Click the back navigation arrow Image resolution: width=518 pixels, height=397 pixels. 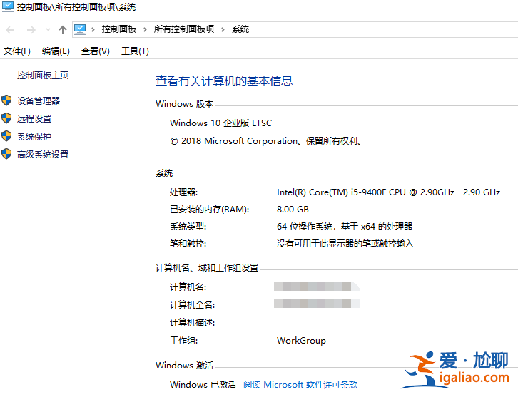coord(10,30)
